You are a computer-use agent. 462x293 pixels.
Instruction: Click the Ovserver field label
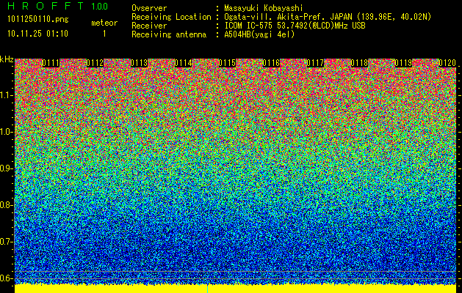[149, 8]
